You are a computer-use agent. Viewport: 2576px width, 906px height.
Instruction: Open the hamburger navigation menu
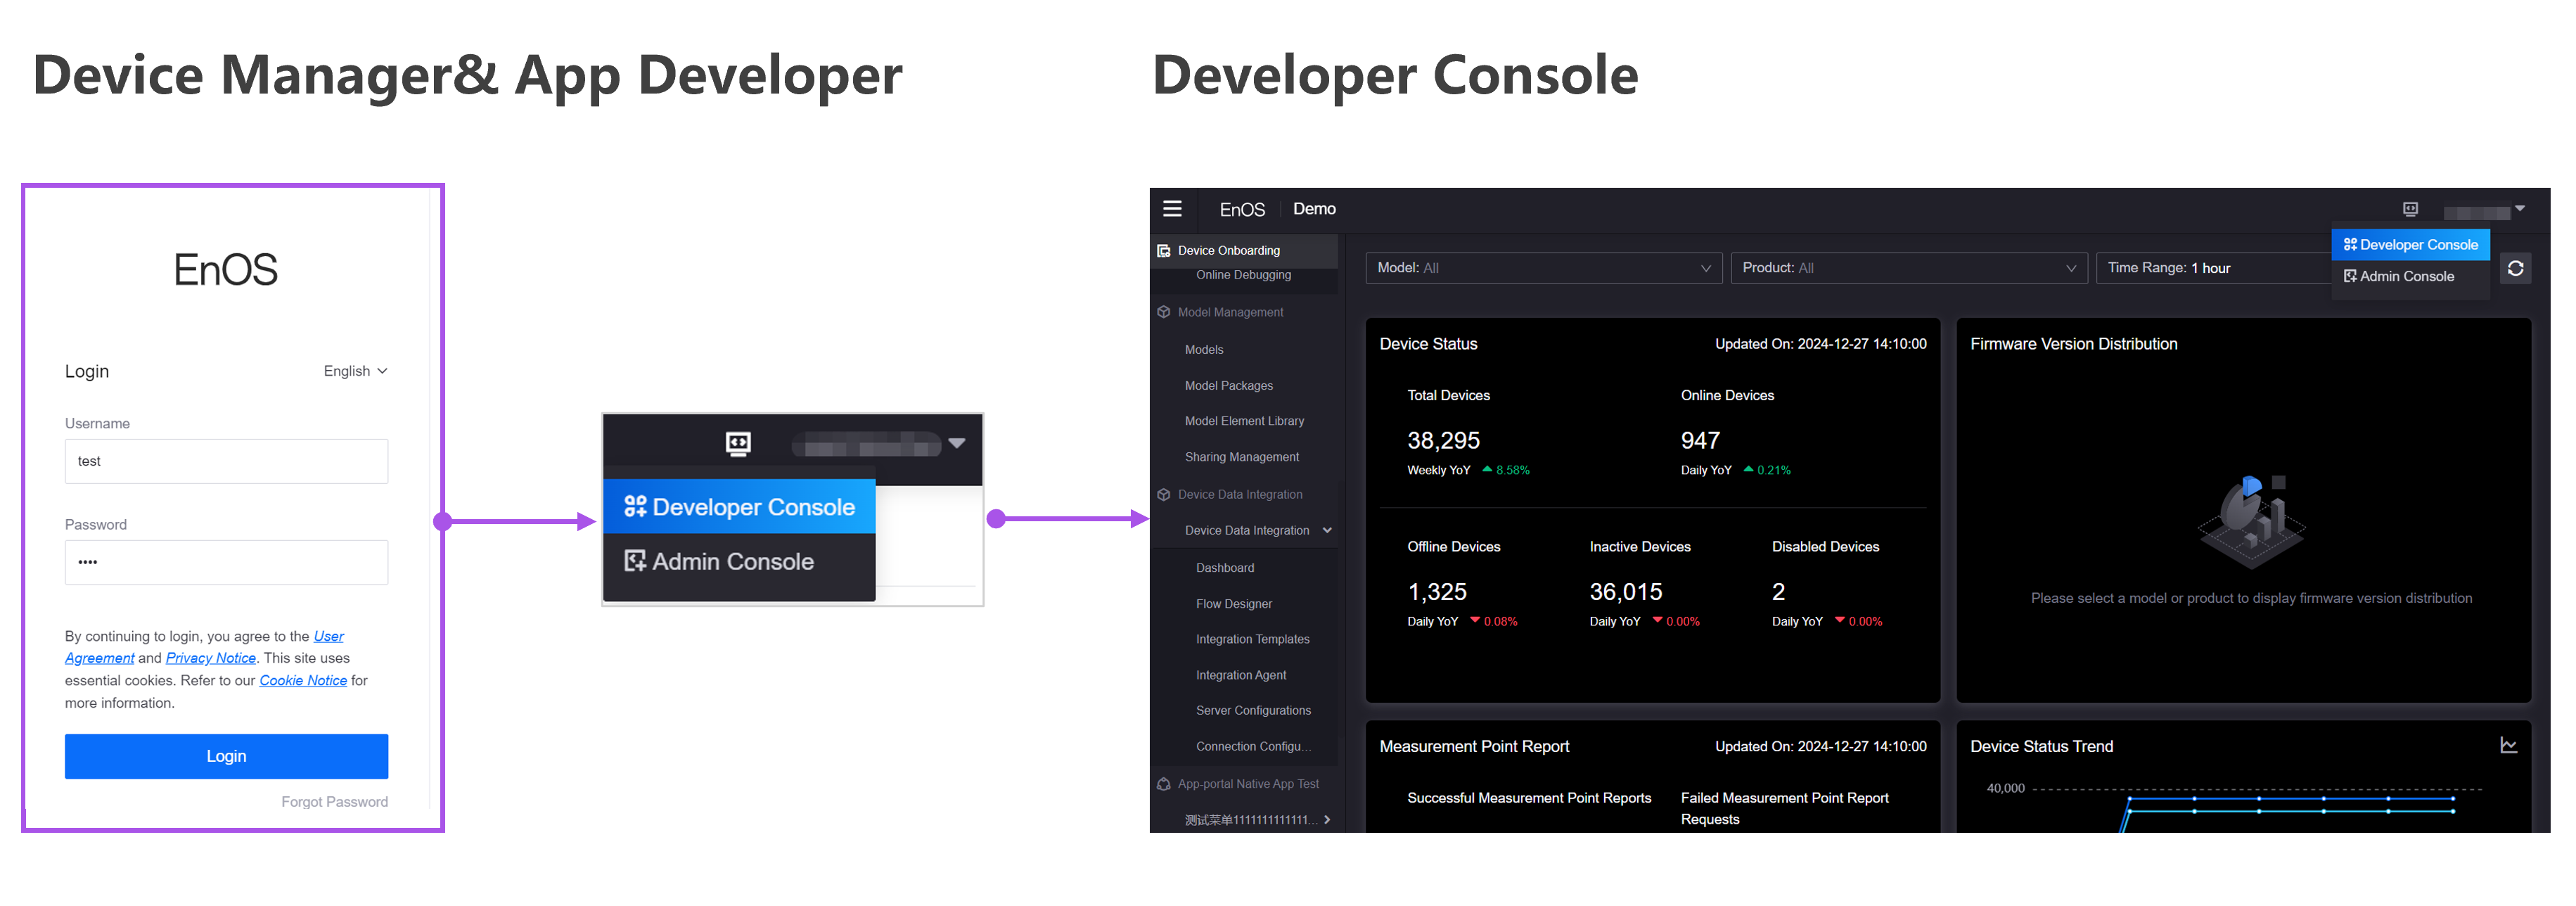[1172, 209]
